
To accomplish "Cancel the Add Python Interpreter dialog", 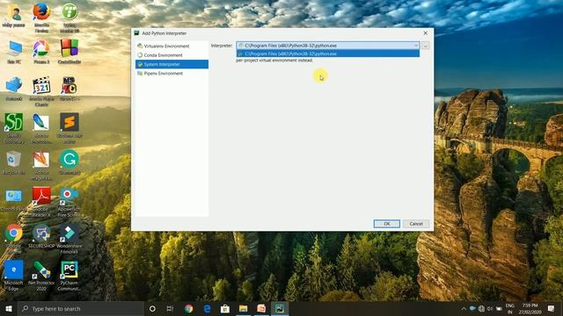I will pos(416,224).
